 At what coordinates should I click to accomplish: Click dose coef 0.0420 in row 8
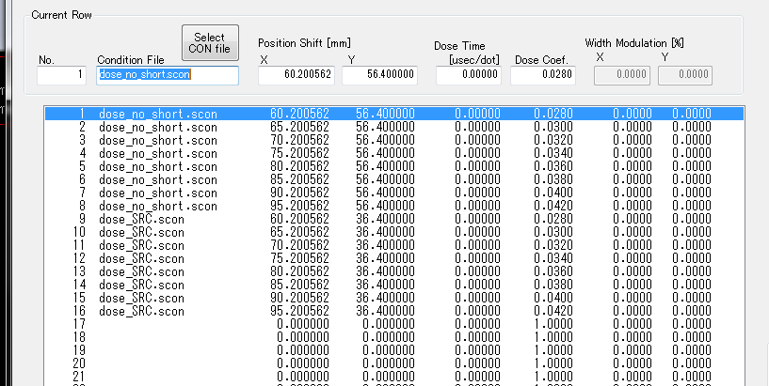553,206
